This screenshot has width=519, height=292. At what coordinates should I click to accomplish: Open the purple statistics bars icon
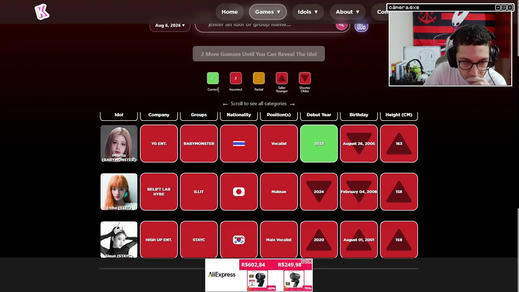361,27
